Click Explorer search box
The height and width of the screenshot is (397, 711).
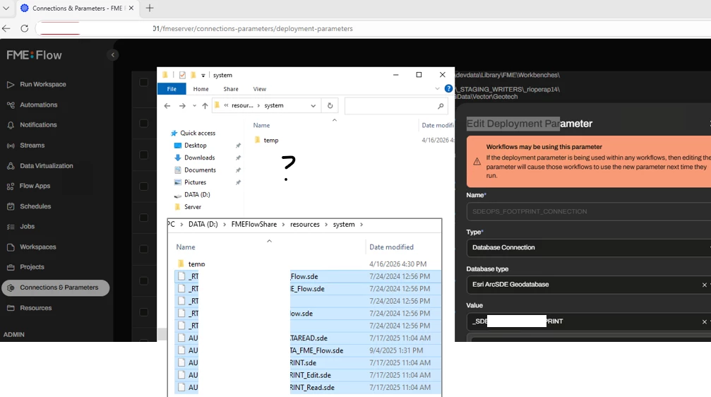click(395, 106)
